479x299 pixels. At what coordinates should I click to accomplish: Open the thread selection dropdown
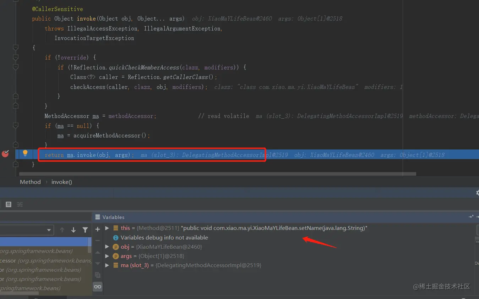coord(27,230)
